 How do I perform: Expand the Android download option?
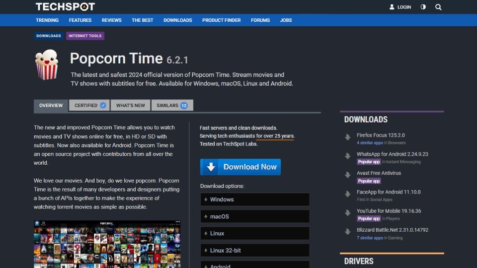(255, 265)
